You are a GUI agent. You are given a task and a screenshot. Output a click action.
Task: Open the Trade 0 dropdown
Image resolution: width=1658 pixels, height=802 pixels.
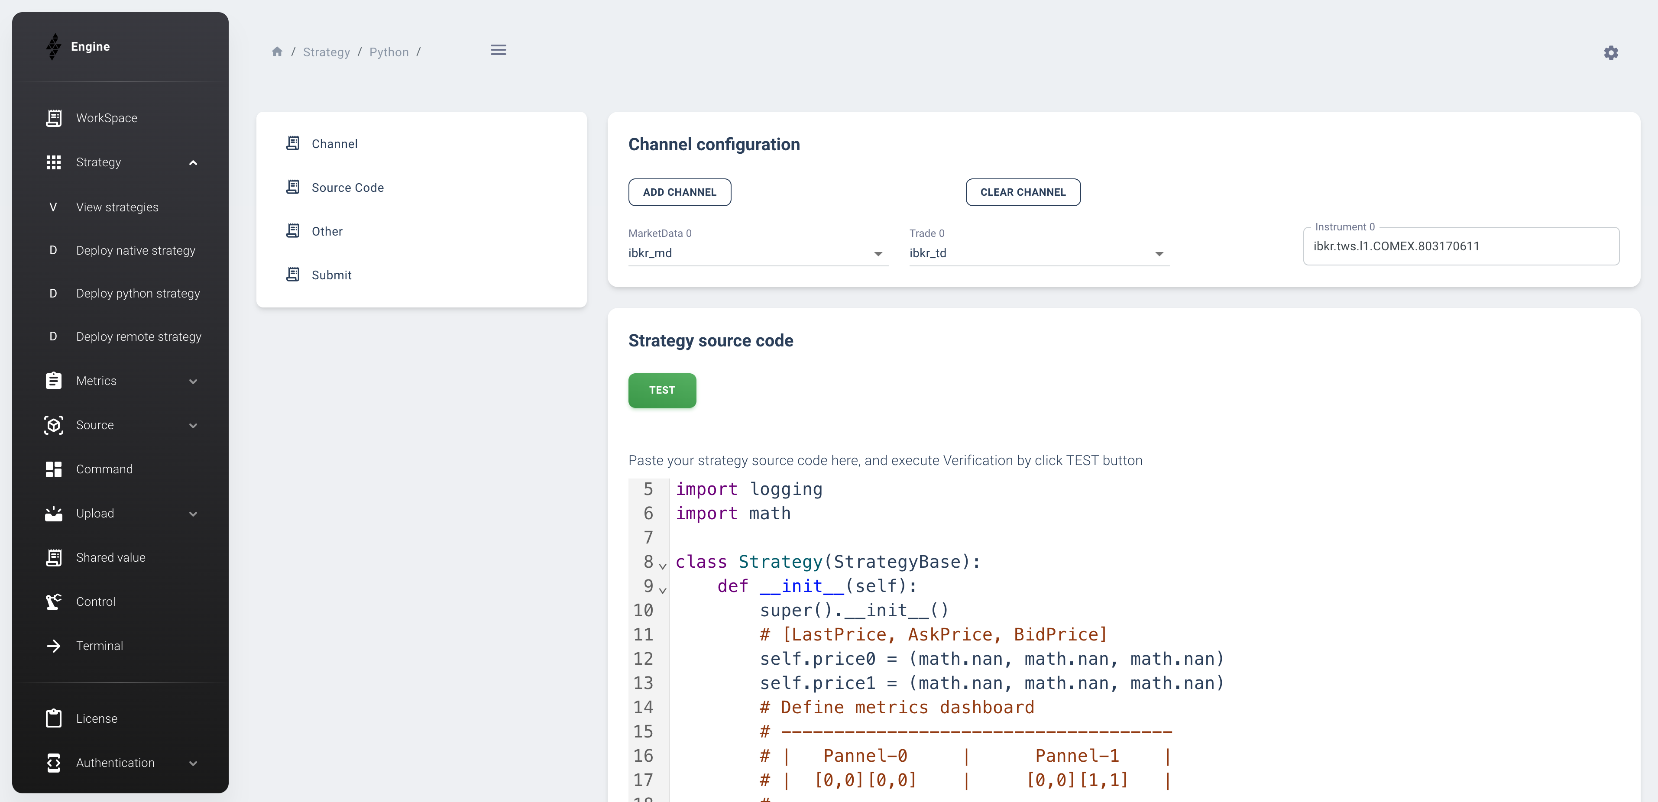pos(1039,253)
